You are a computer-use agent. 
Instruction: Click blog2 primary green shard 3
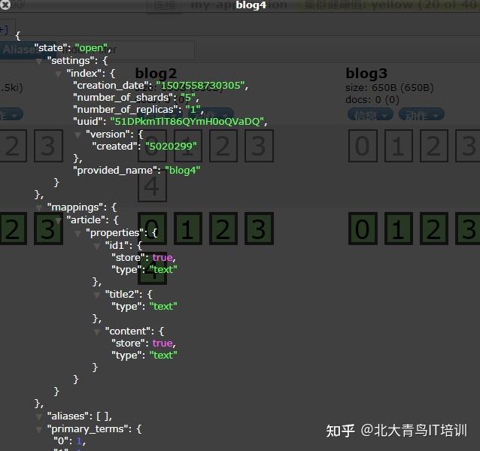click(x=259, y=229)
